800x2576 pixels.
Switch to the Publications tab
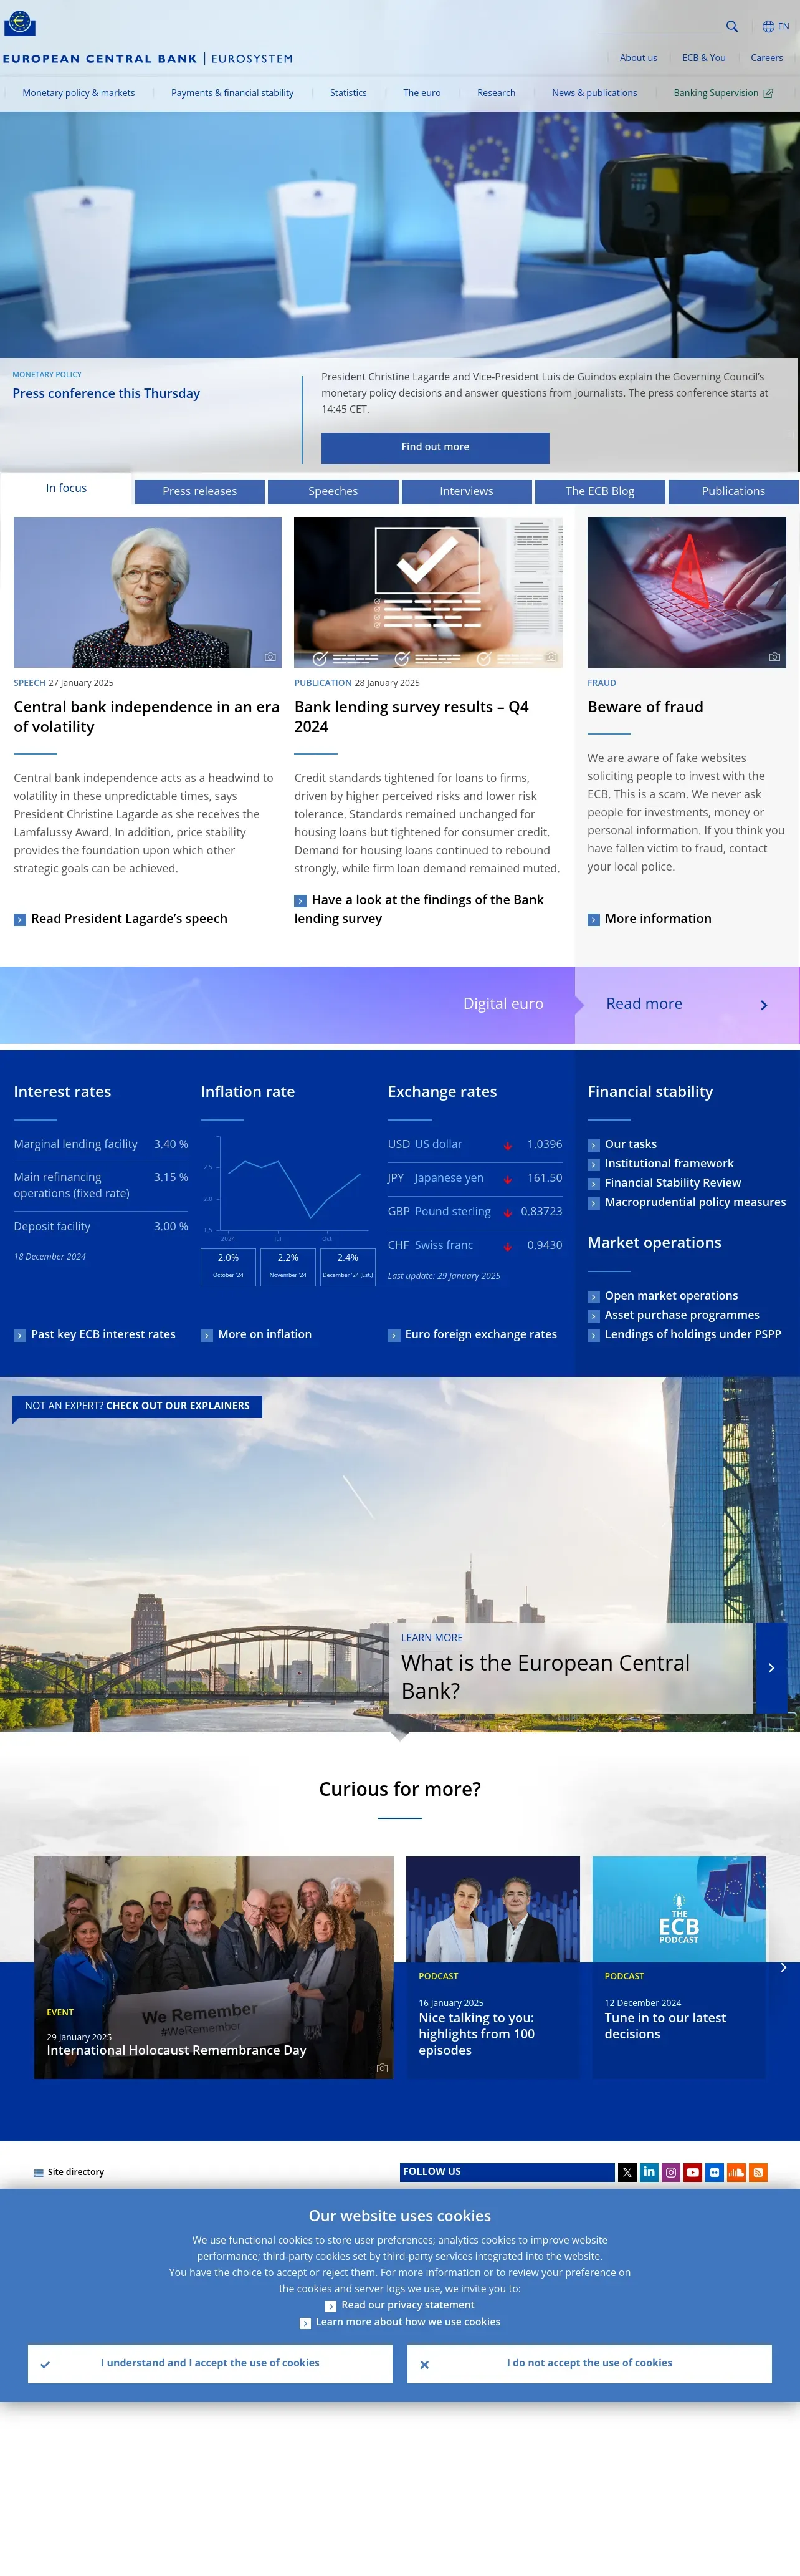[x=733, y=491]
